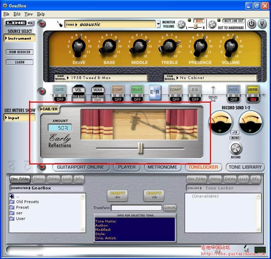
Task: Open the tuner fork button
Action: click(262, 24)
